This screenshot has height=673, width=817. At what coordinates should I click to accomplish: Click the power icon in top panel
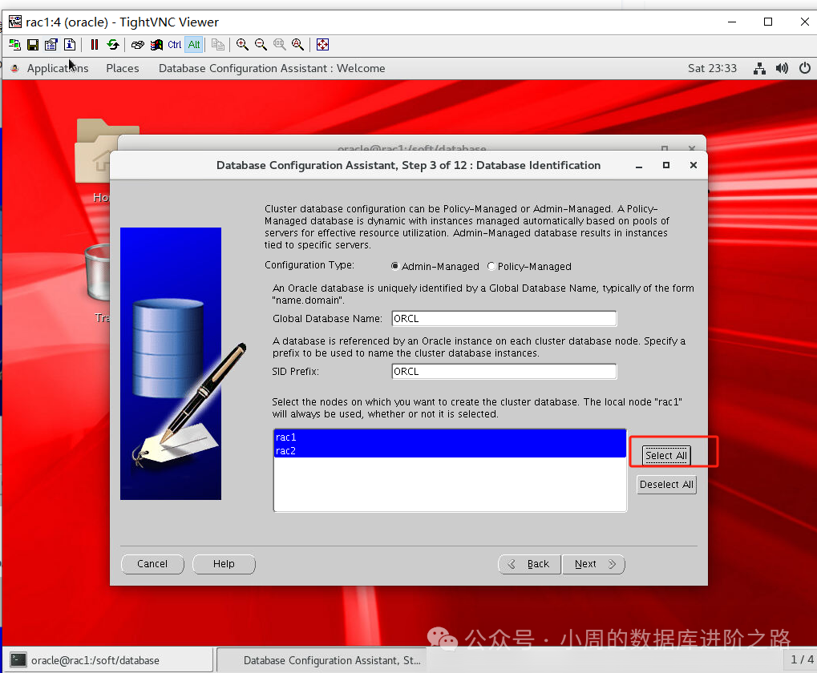804,68
